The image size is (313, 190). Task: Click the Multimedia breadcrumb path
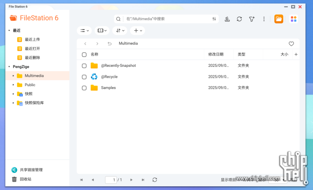point(128,43)
